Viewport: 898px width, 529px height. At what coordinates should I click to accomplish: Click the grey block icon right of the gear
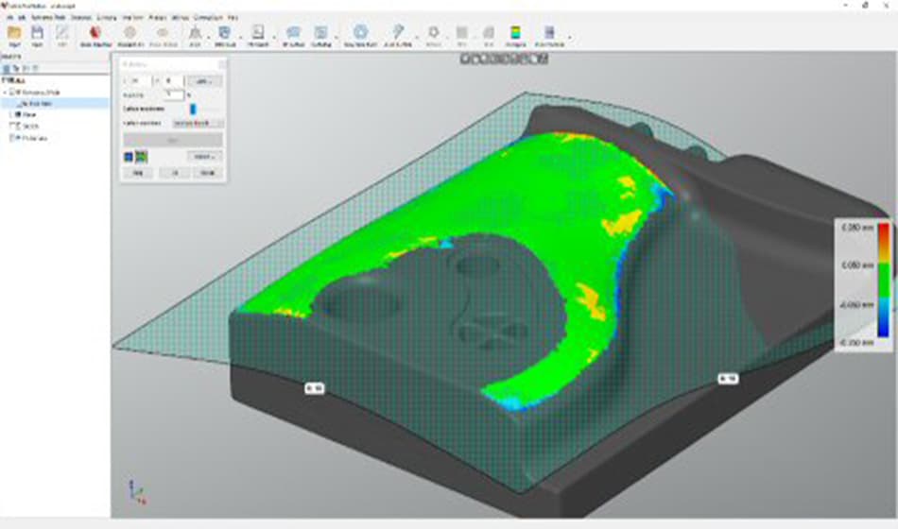(x=461, y=33)
